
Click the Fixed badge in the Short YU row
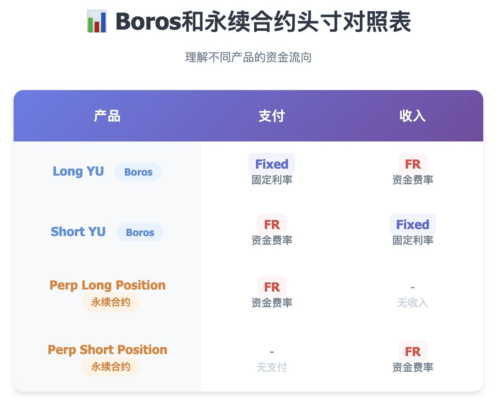[413, 225]
